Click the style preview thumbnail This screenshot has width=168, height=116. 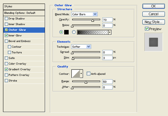tap(153, 42)
